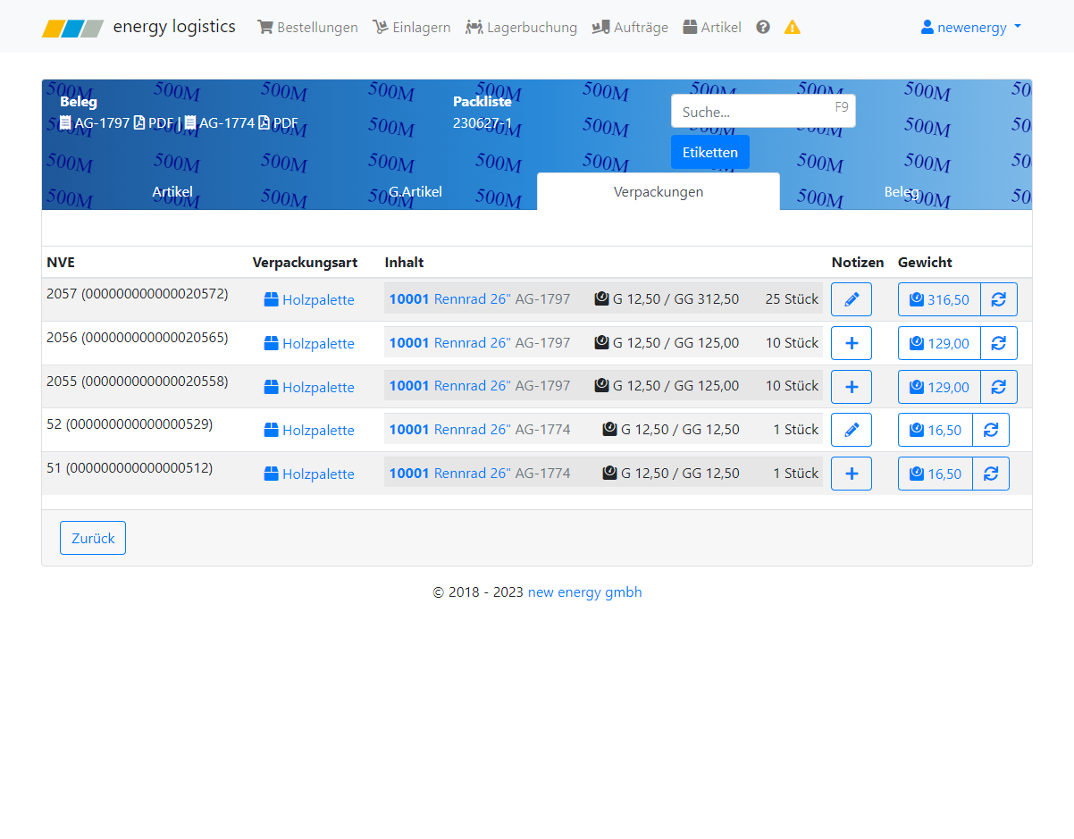Switch to the Artikel tab
The image size is (1074, 839).
point(172,191)
